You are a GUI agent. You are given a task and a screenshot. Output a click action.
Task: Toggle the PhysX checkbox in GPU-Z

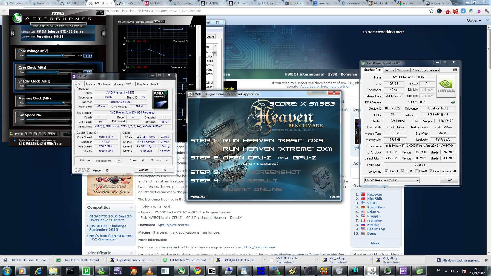[x=416, y=171]
